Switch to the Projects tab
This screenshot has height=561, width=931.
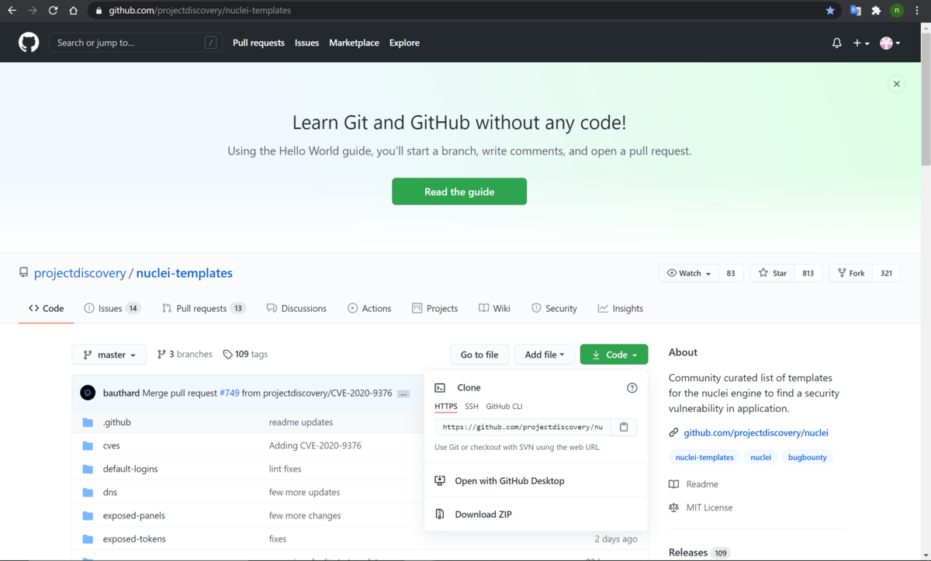[x=434, y=308]
